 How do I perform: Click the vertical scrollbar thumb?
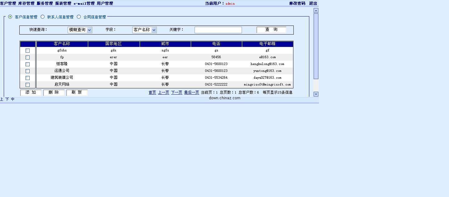(x=316, y=46)
